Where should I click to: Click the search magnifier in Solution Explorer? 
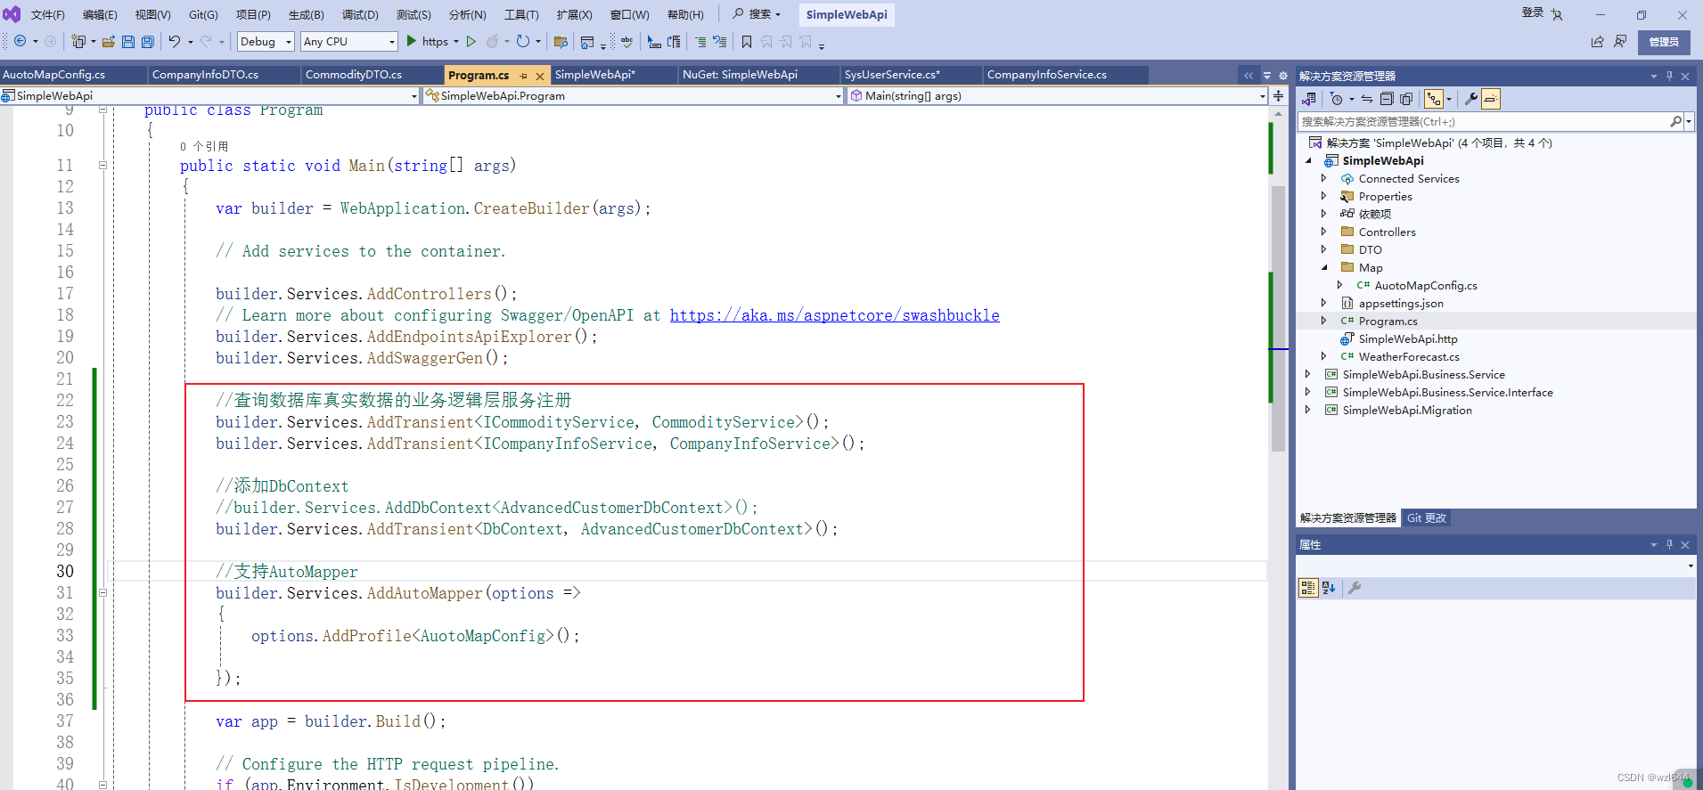1675,122
